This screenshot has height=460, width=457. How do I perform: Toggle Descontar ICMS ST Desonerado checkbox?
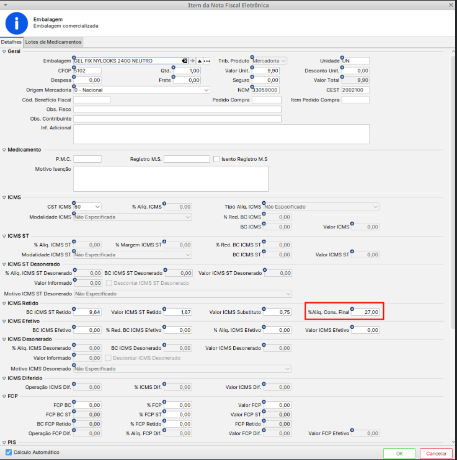[109, 283]
